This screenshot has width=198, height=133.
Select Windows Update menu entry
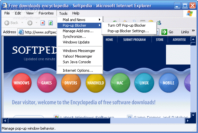coord(80,42)
